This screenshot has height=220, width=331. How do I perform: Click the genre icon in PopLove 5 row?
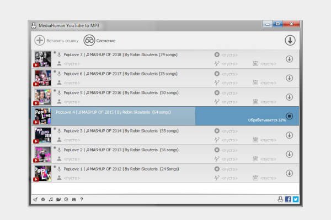217,102
